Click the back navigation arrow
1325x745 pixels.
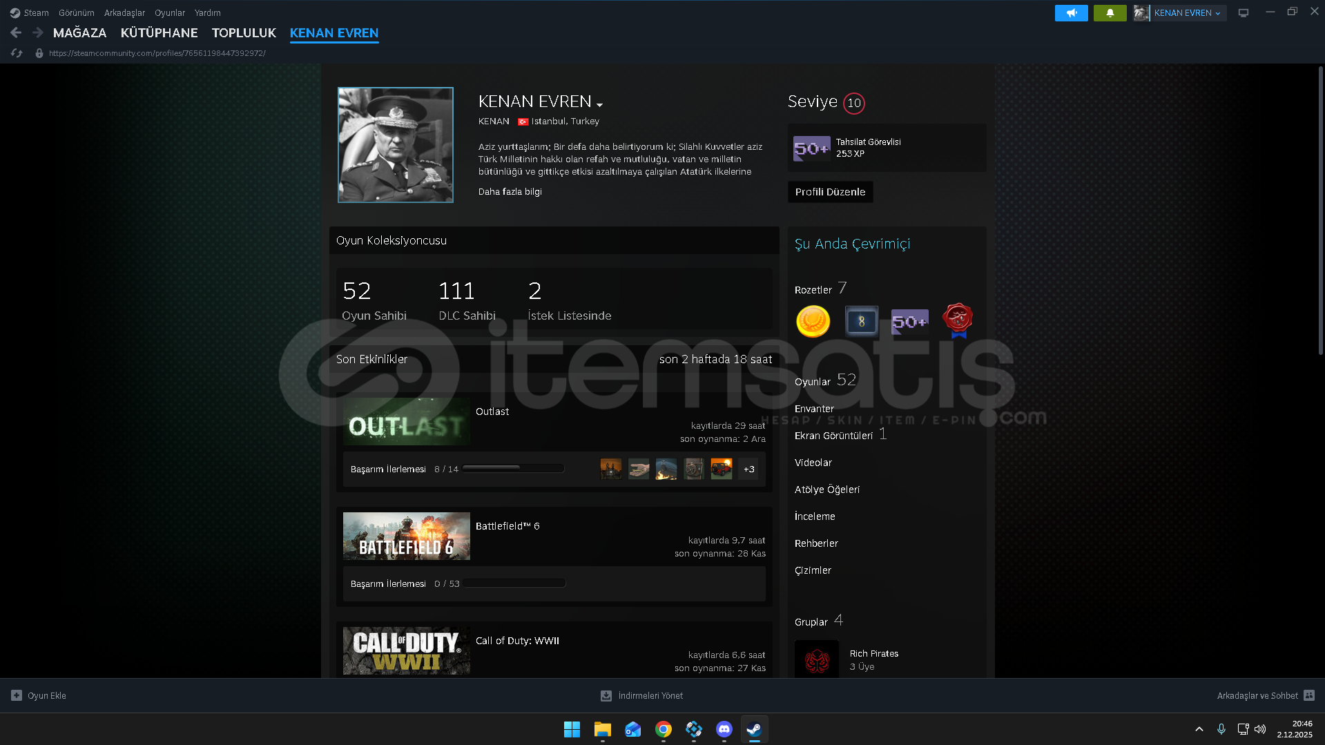pyautogui.click(x=16, y=32)
